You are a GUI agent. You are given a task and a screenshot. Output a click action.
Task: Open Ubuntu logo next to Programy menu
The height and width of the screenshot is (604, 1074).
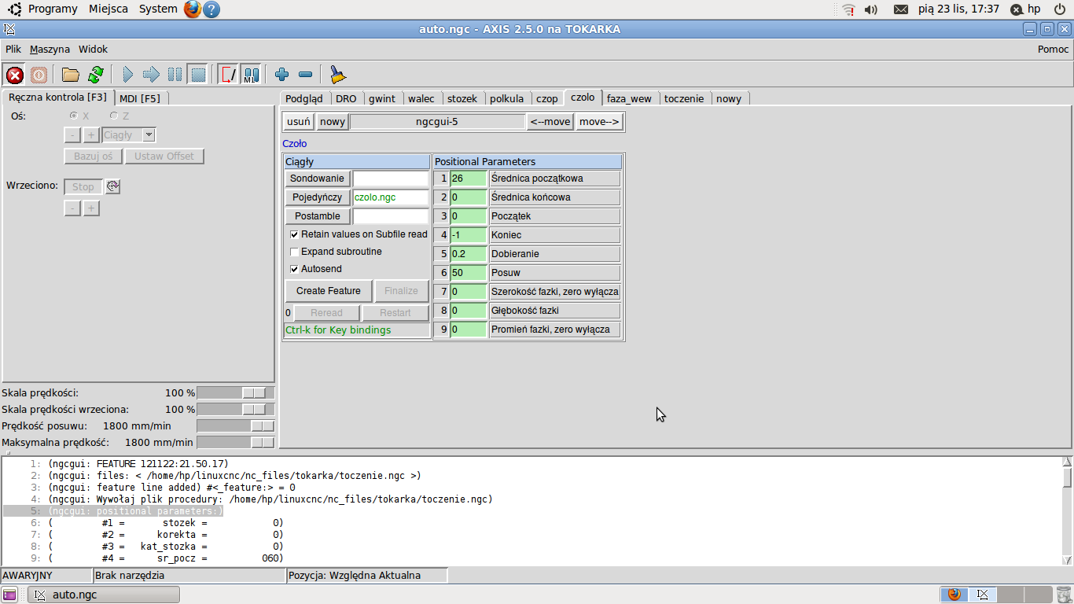[x=14, y=9]
